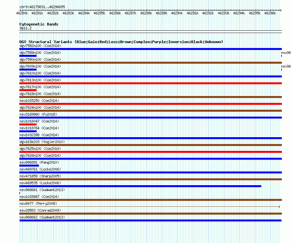291x243 pixels.
Task: Click nsv1018764 (Coe2014) label
Action: [39, 128]
